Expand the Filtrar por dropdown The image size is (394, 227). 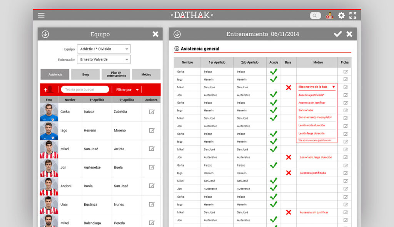click(127, 90)
